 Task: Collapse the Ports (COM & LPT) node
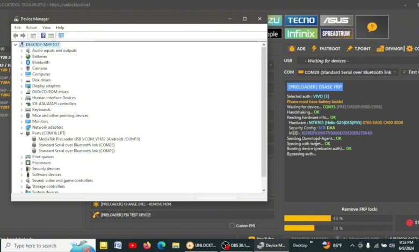pos(22,133)
